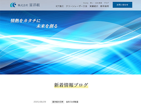Go to 想い・会社概要 page
The width and height of the screenshot is (141, 104).
pos(96,3)
